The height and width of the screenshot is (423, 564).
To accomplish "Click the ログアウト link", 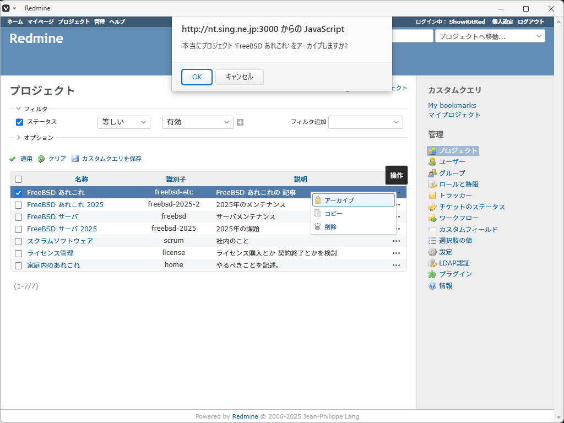I will coord(531,22).
